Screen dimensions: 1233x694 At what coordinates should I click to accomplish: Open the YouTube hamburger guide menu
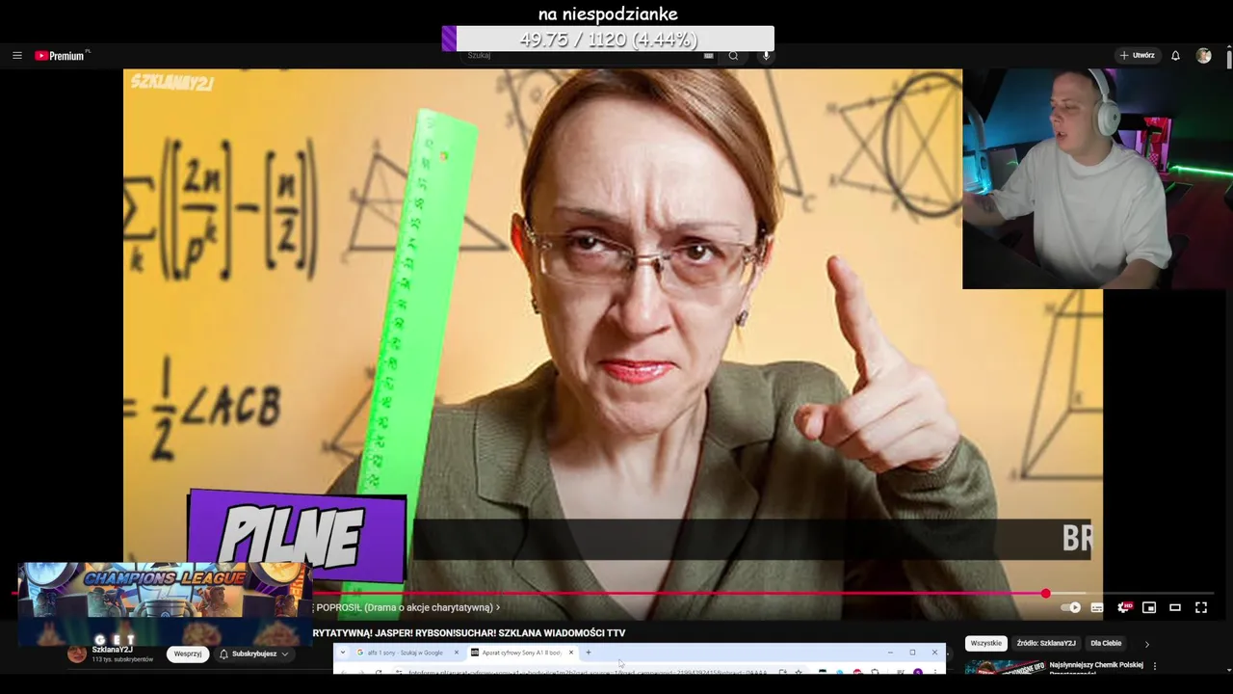pos(16,56)
